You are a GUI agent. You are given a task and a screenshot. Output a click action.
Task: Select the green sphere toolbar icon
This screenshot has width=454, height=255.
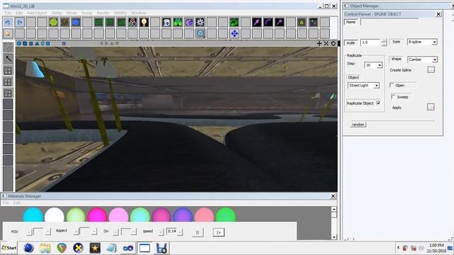(54, 22)
